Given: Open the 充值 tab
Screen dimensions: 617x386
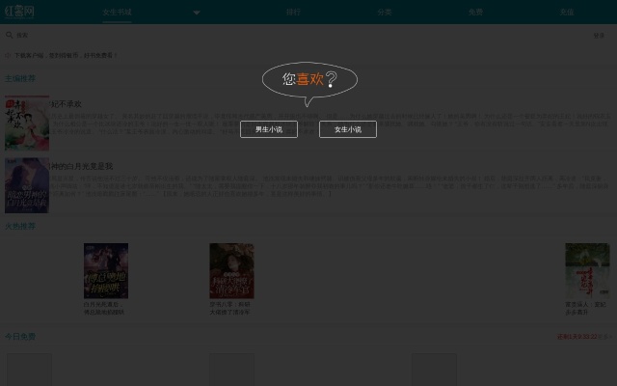Looking at the screenshot, I should tap(567, 13).
